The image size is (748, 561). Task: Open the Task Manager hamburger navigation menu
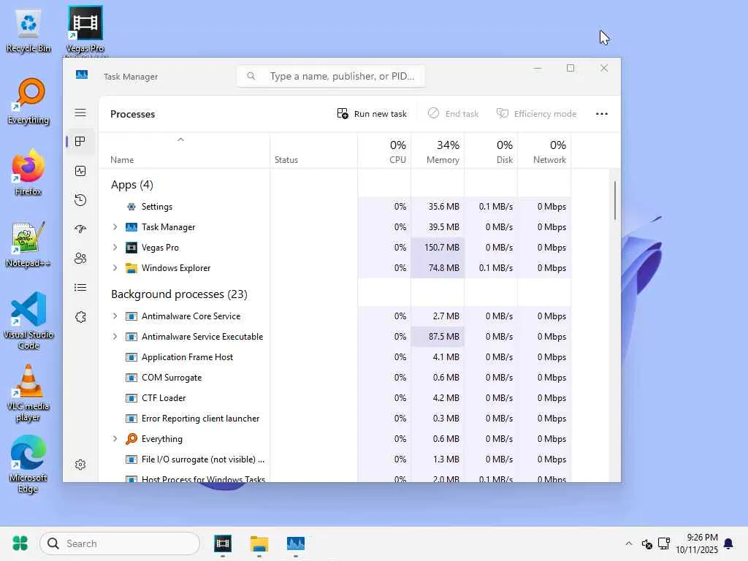80,112
